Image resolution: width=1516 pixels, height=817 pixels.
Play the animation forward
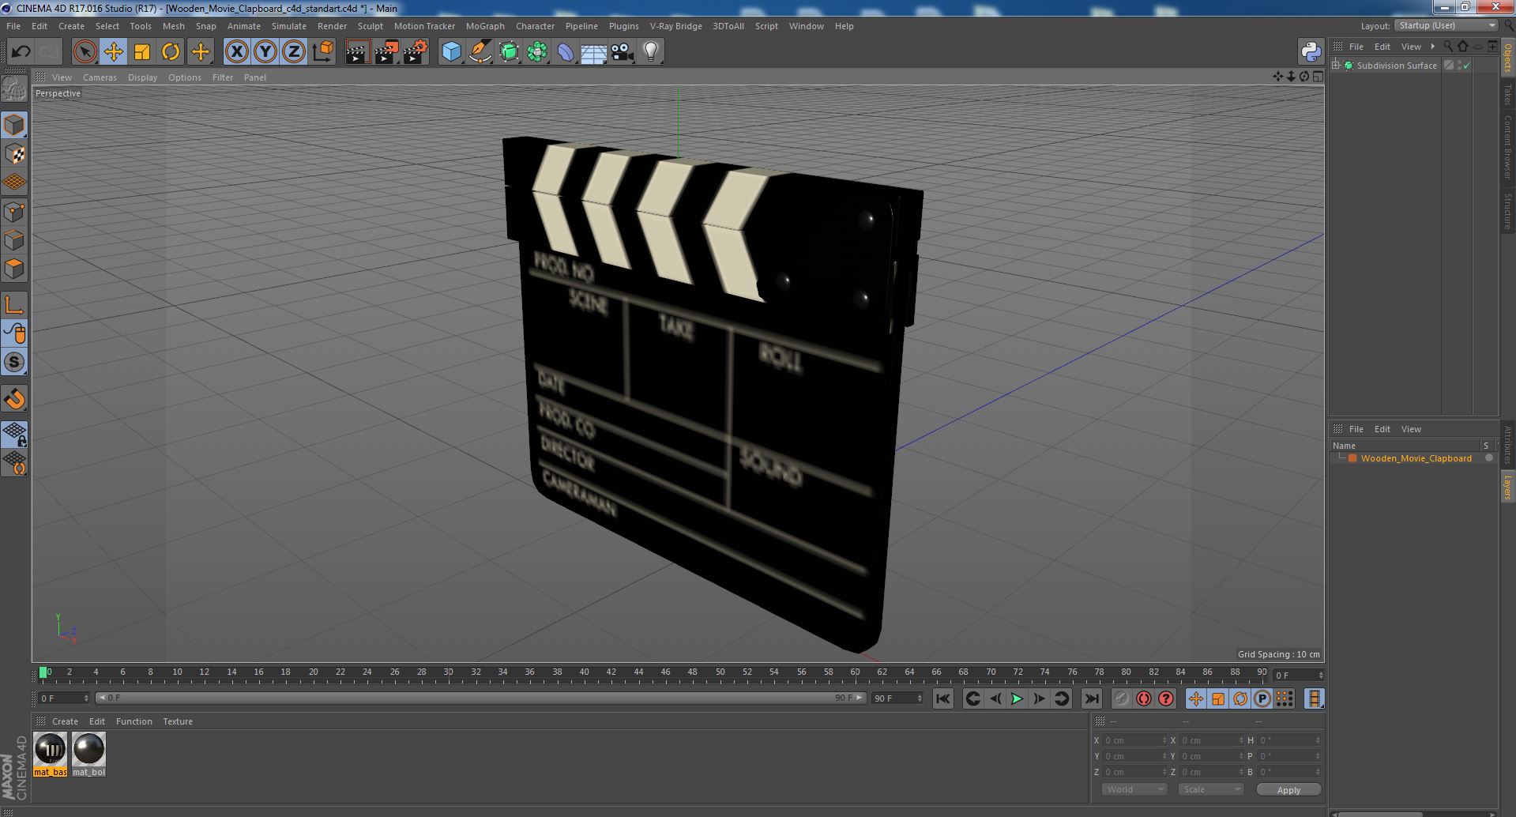click(x=1017, y=698)
